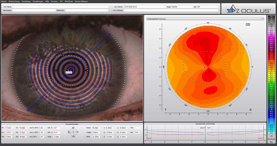The image size is (277, 146).
Task: Select the 7,1 swatch on the color scale
Action: pyautogui.click(x=271, y=53)
